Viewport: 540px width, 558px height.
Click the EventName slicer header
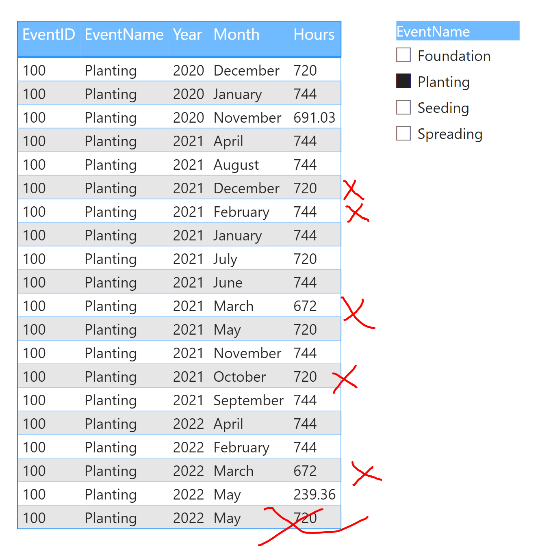(x=457, y=31)
